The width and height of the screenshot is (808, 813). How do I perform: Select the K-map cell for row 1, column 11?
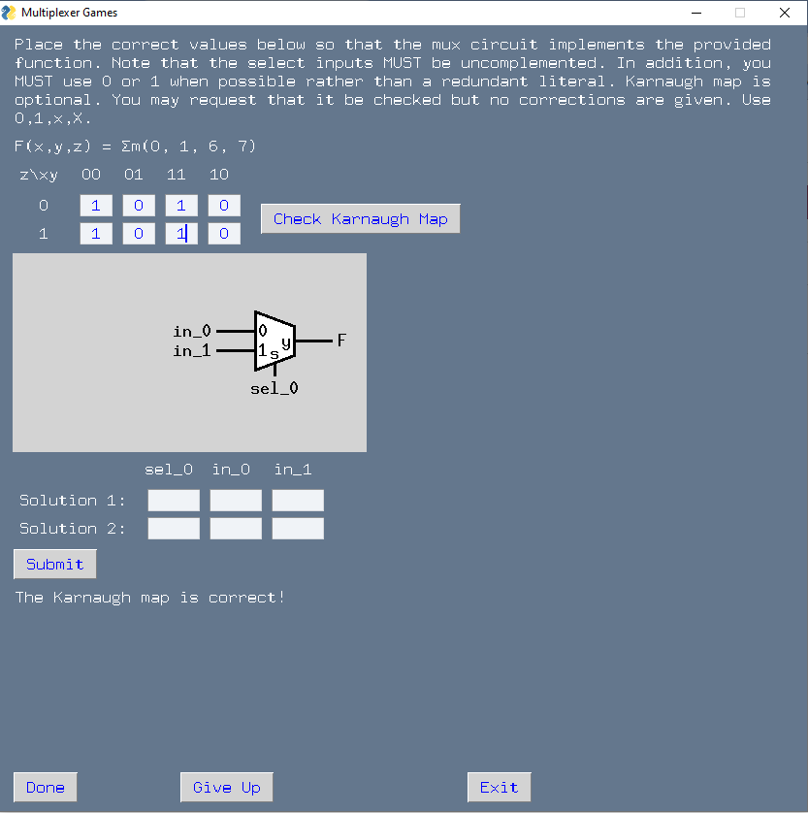pos(180,233)
